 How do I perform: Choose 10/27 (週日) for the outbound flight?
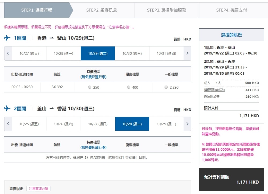(x=29, y=53)
